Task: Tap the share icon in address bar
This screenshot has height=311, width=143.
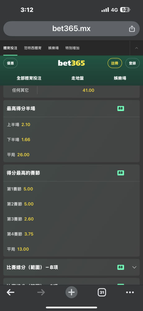Action: 132,29
